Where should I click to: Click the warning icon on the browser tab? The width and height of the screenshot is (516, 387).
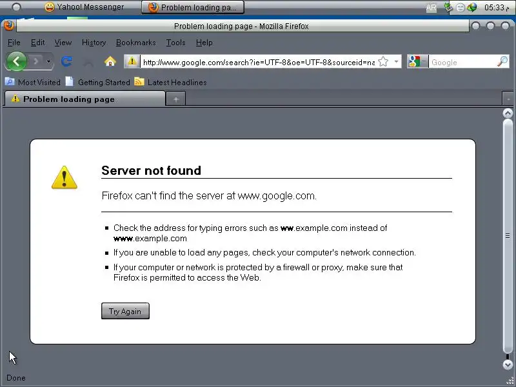[x=15, y=98]
